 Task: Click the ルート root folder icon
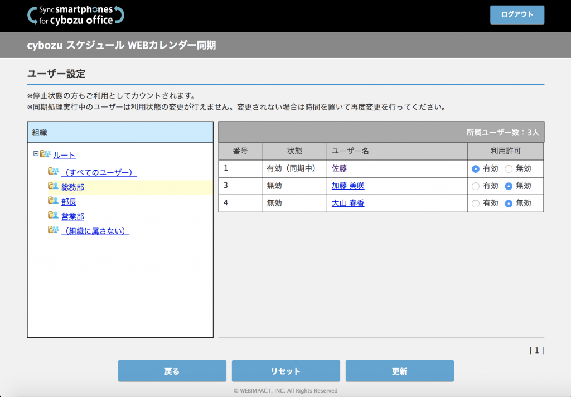tap(45, 154)
